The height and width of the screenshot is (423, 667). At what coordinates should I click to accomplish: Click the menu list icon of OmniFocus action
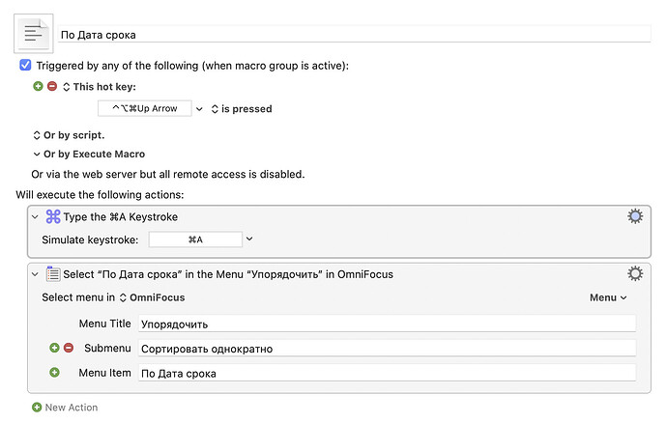click(x=53, y=274)
